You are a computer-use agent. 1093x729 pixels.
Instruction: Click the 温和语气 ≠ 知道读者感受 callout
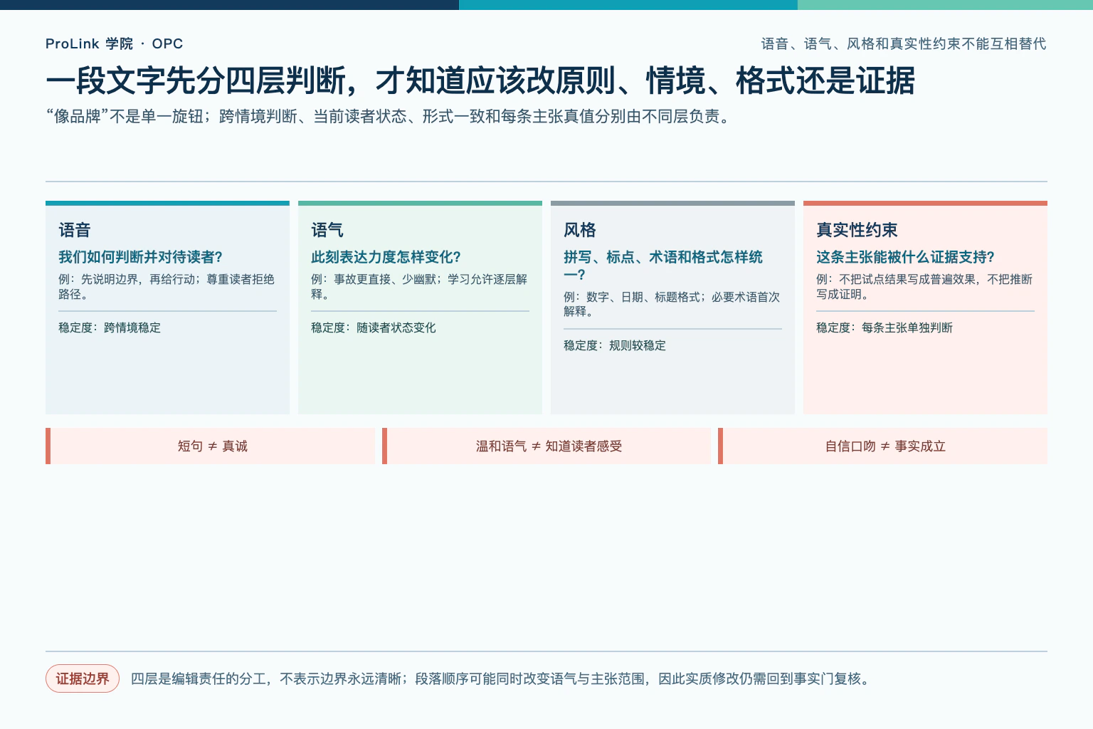pos(546,446)
